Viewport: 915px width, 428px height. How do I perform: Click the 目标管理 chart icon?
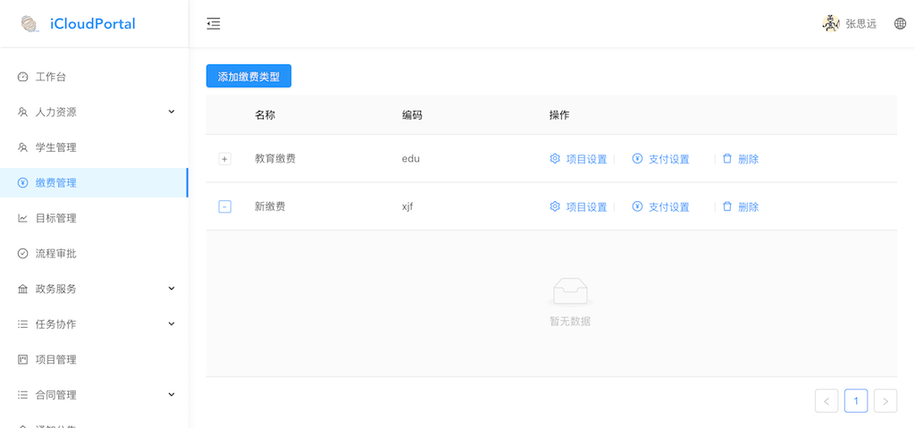coord(22,218)
